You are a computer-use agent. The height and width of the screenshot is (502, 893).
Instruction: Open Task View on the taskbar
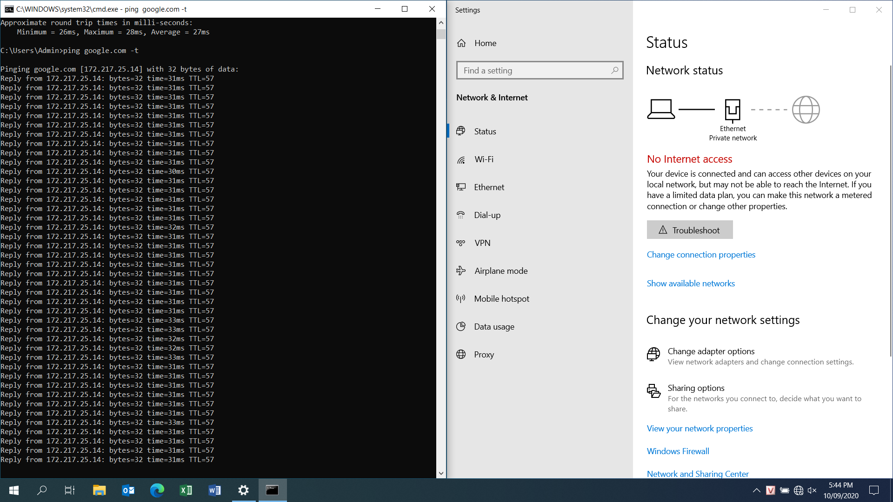(70, 490)
